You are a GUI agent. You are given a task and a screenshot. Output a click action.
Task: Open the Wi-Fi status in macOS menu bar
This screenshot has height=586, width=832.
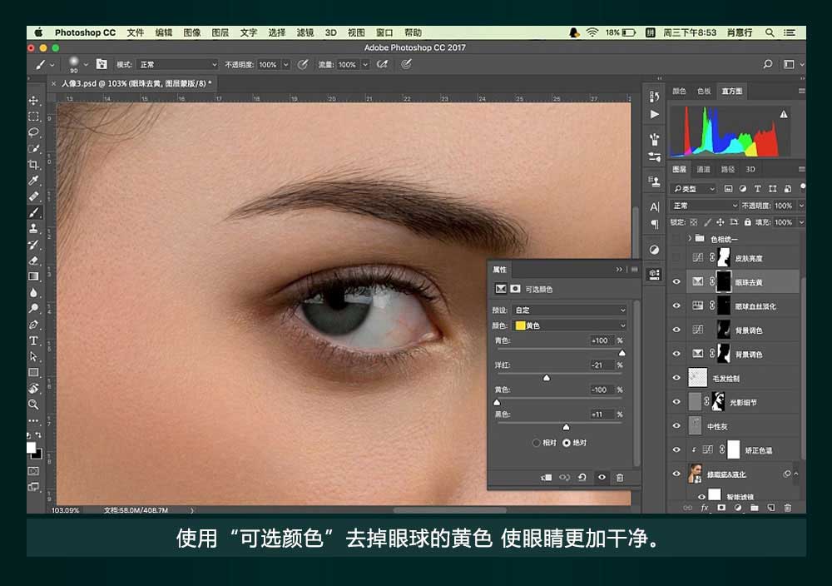tap(592, 32)
